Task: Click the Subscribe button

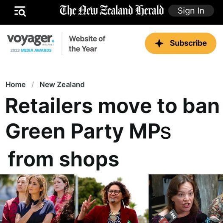Action: click(x=181, y=43)
